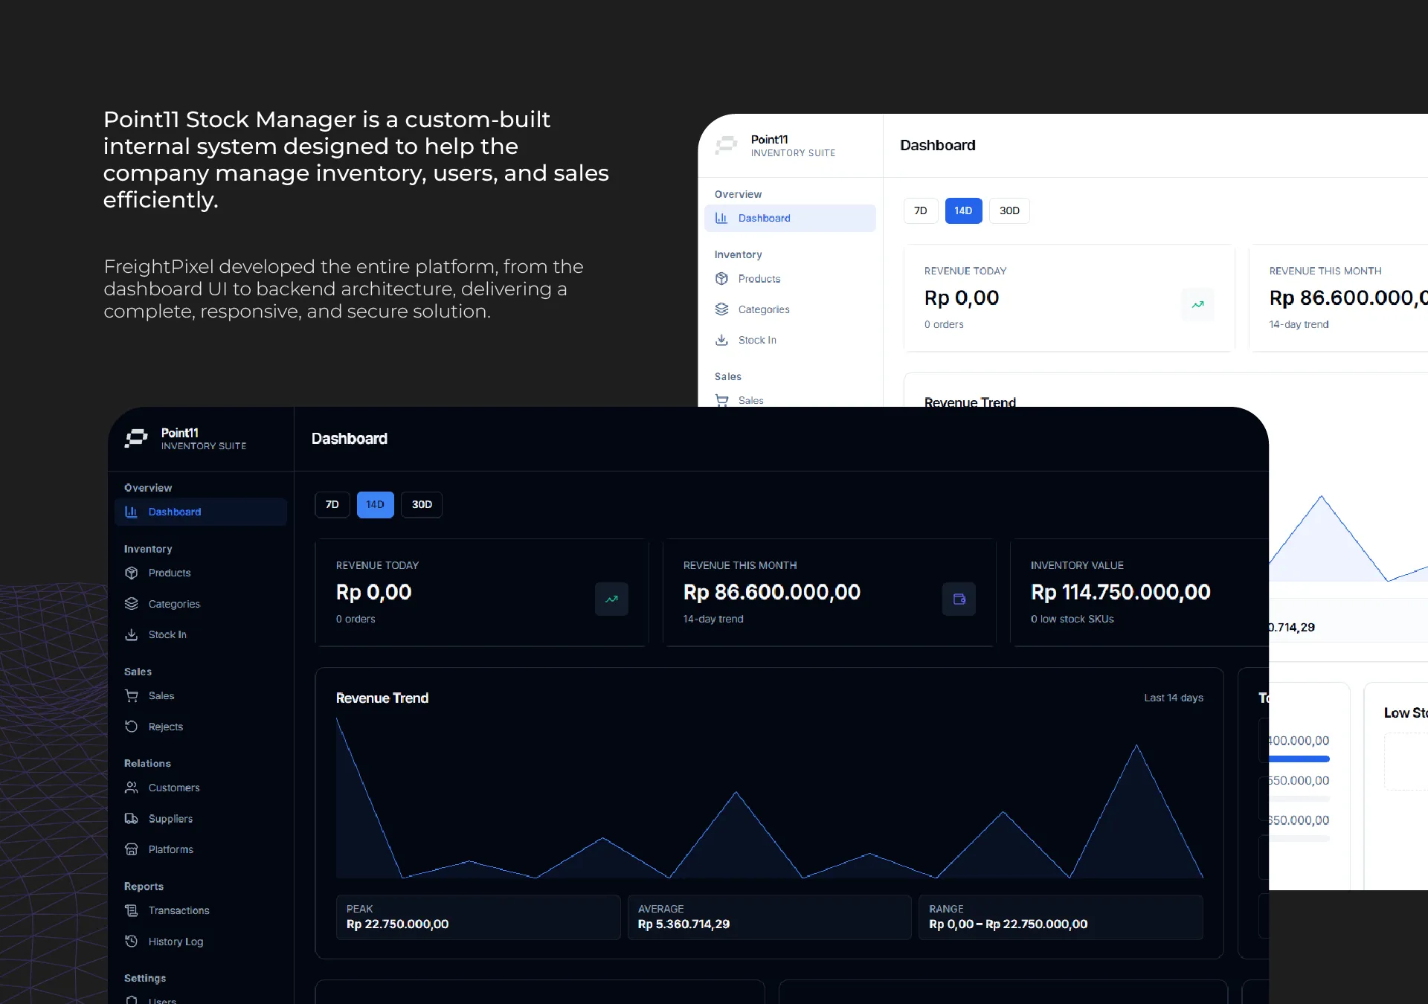Click the Products box icon in dark sidebar

pos(132,573)
